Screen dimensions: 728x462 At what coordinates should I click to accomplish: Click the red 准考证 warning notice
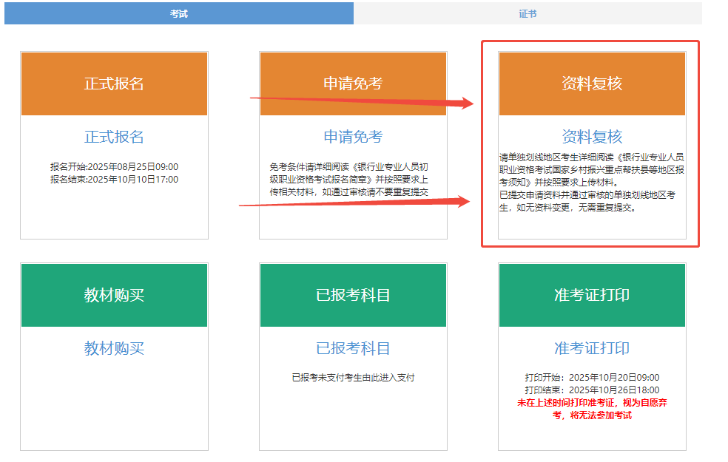tap(592, 409)
